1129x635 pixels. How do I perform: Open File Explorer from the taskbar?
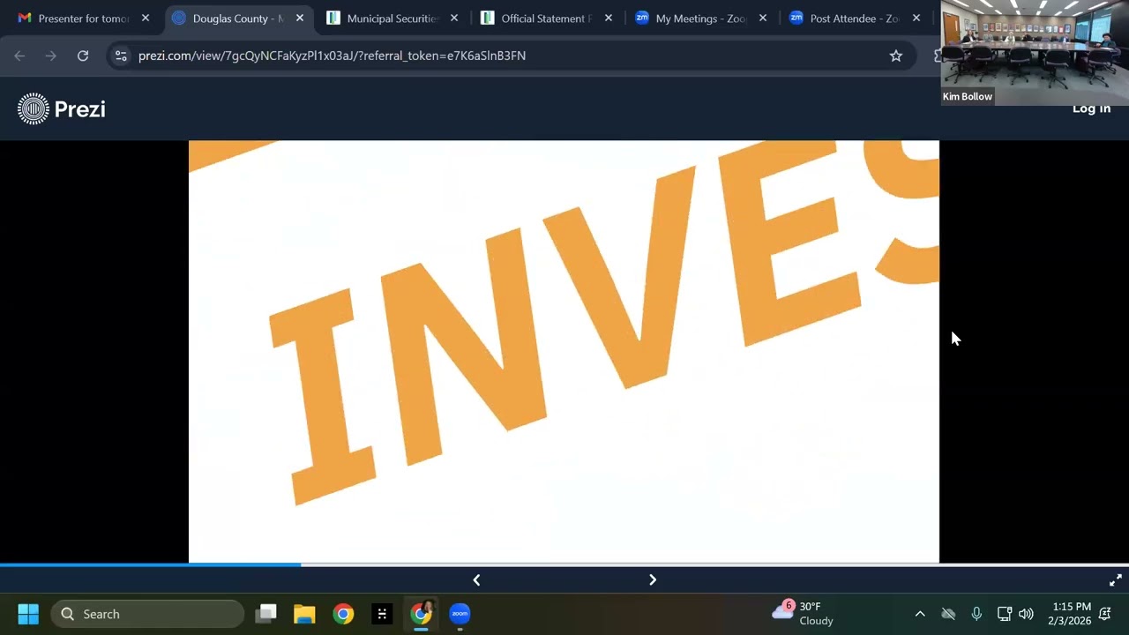click(304, 614)
